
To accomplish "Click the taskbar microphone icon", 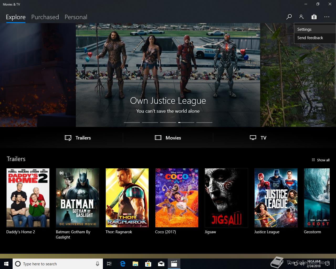I will coord(97,264).
